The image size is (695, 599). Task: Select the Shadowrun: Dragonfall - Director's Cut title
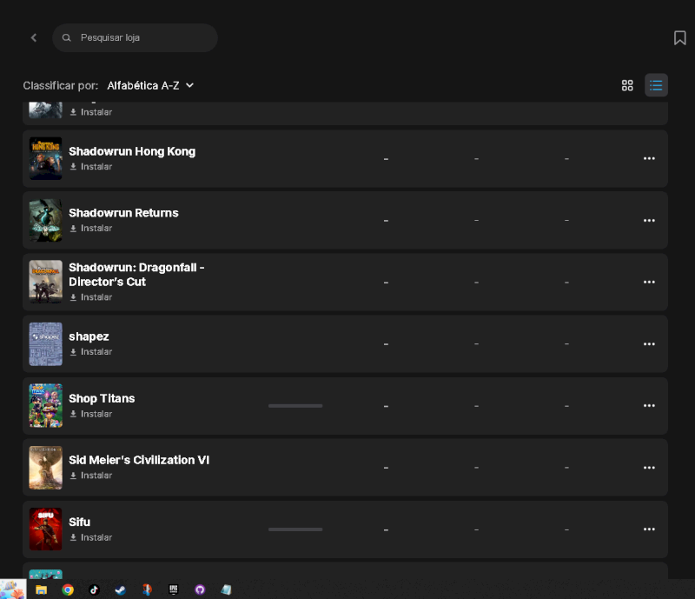click(136, 275)
